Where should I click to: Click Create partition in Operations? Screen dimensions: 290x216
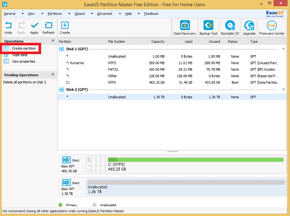(x=24, y=48)
